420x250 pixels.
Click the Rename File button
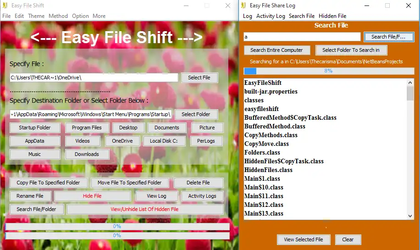pos(30,196)
